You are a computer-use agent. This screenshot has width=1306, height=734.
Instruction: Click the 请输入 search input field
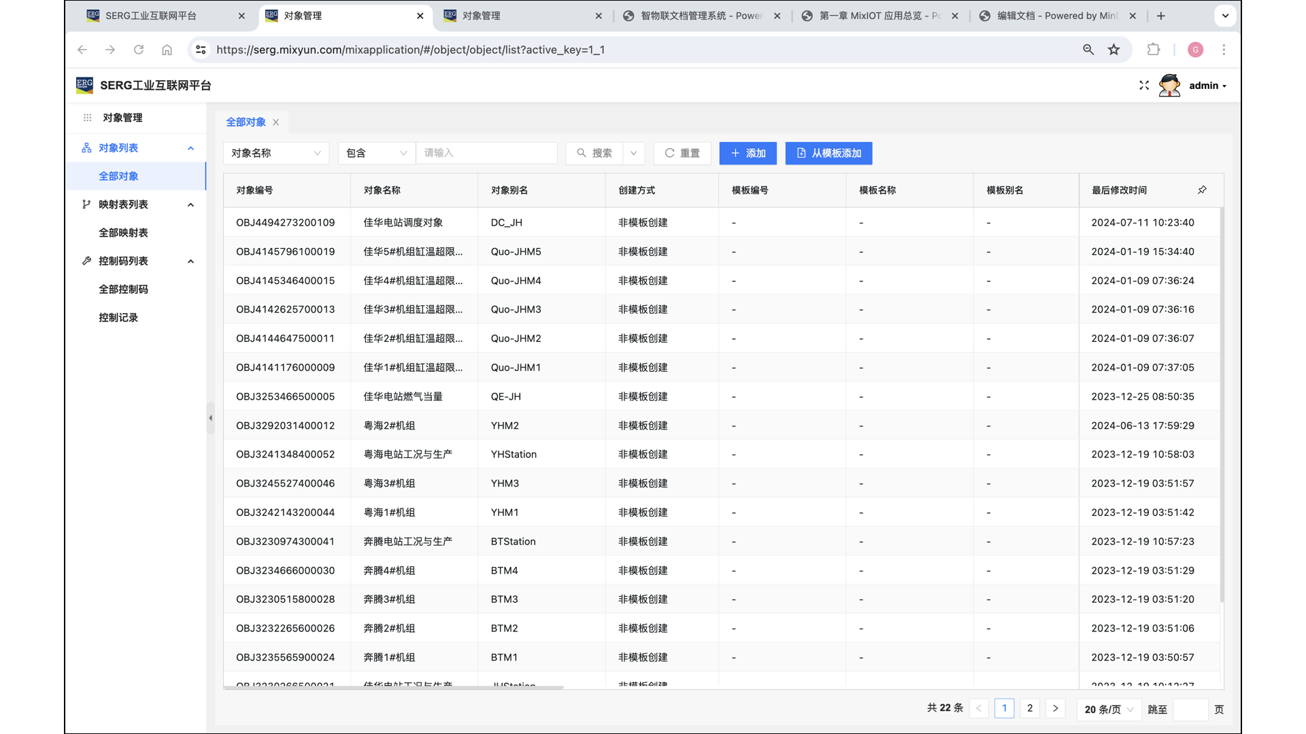point(486,153)
